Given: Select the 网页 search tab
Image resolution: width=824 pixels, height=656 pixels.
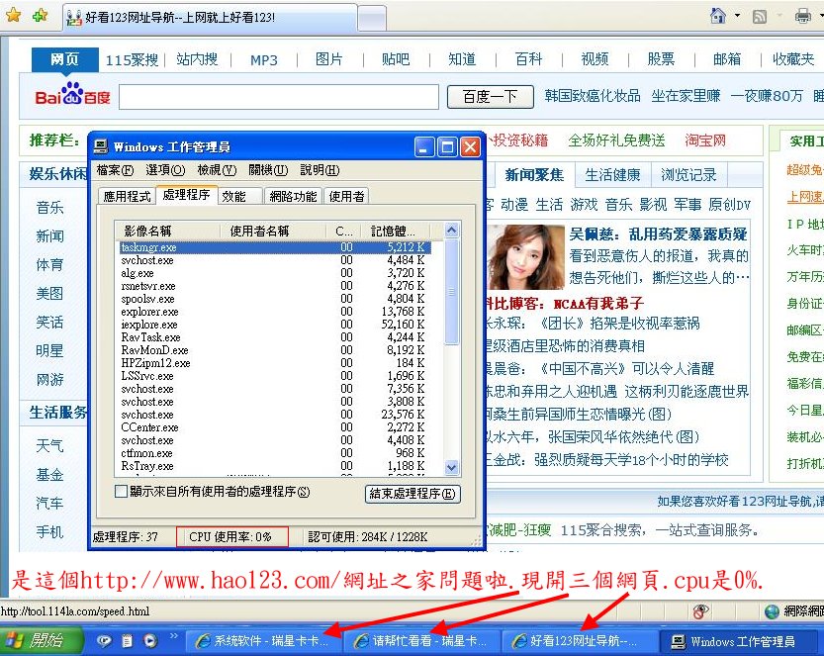Looking at the screenshot, I should coord(65,59).
